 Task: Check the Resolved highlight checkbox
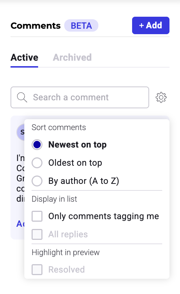(37, 270)
